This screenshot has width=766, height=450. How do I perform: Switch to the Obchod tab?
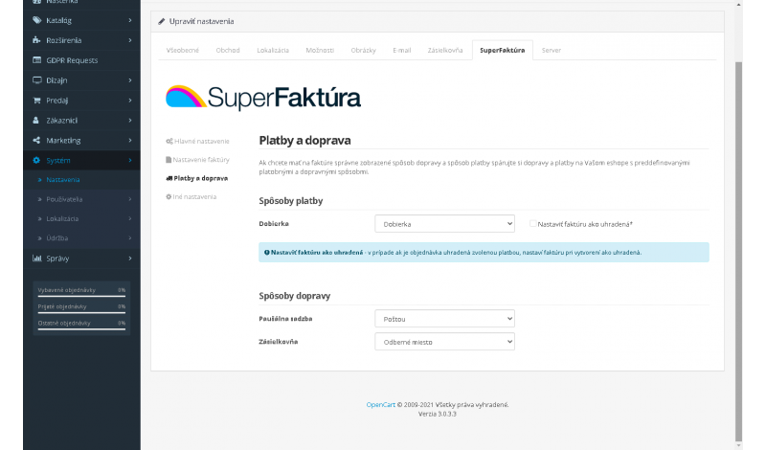[228, 51]
